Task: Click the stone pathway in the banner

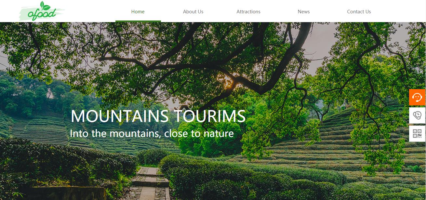Action: 150,184
